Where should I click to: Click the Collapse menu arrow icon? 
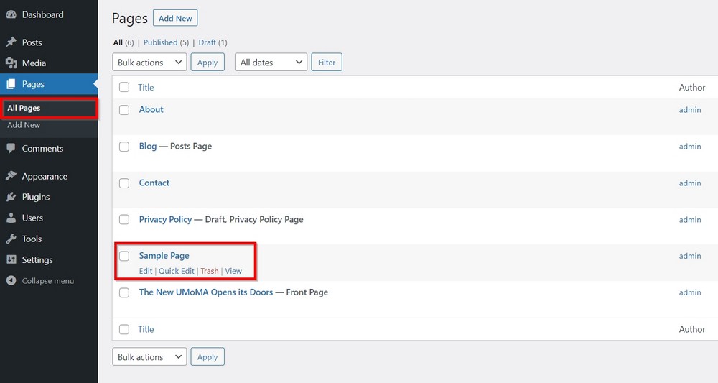(11, 280)
